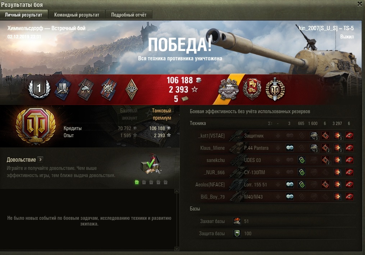Click the scroll down arrow in events panel
The height and width of the screenshot is (255, 365).
[177, 249]
